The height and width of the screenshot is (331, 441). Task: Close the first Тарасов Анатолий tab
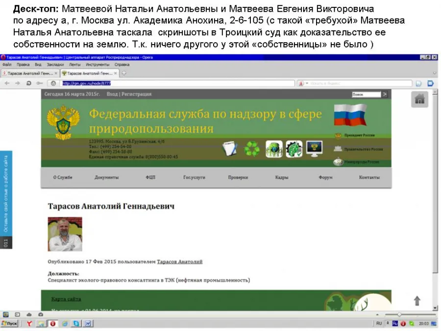click(x=56, y=73)
